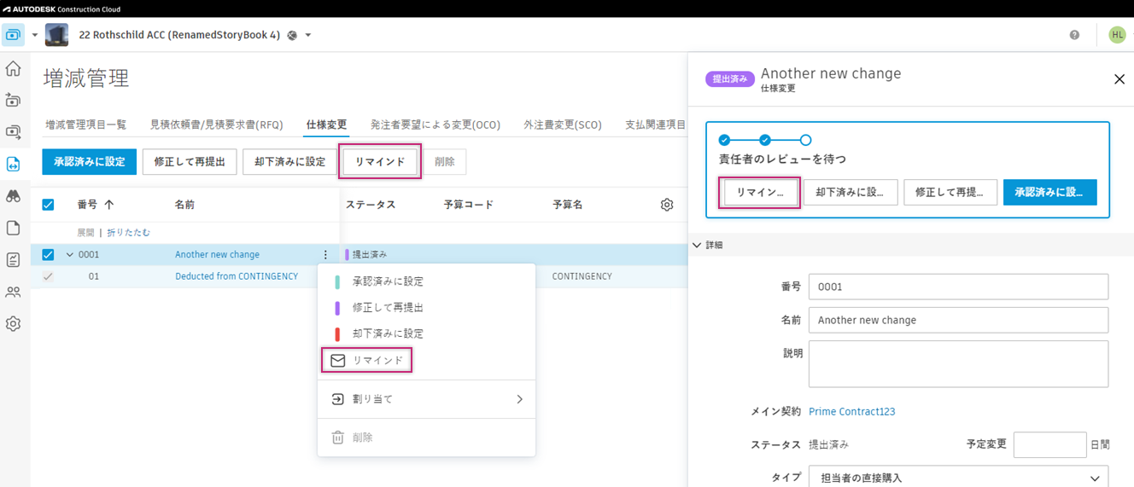
Task: Click three-dot menu for row 0001
Action: coord(324,254)
